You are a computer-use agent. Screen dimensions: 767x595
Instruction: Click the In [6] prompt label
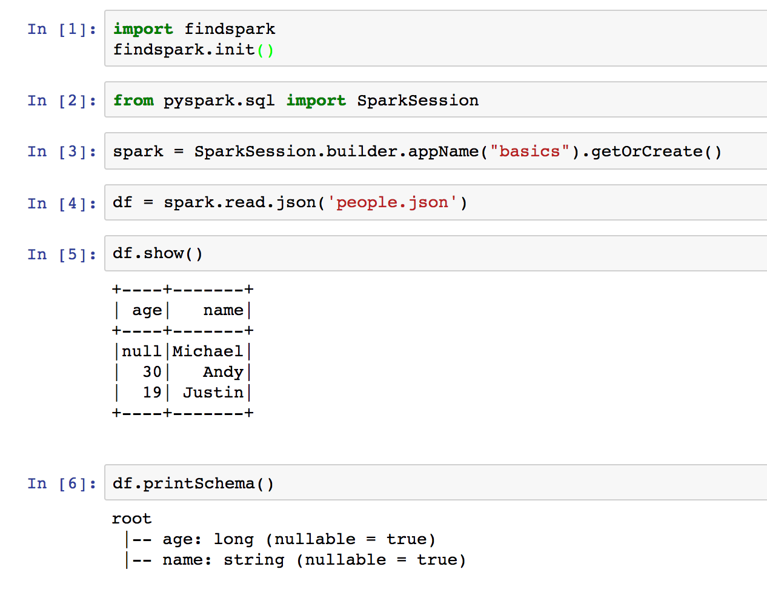(61, 484)
